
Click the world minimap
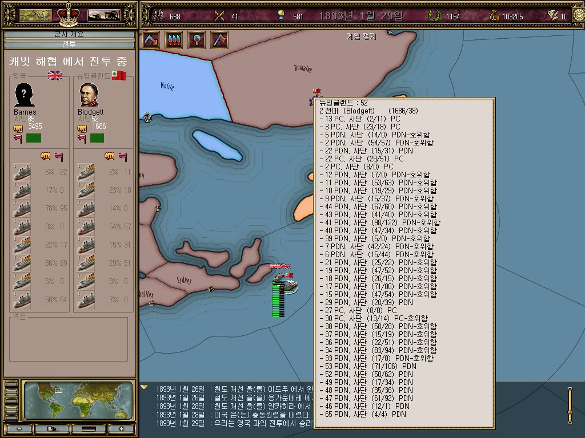(x=78, y=401)
